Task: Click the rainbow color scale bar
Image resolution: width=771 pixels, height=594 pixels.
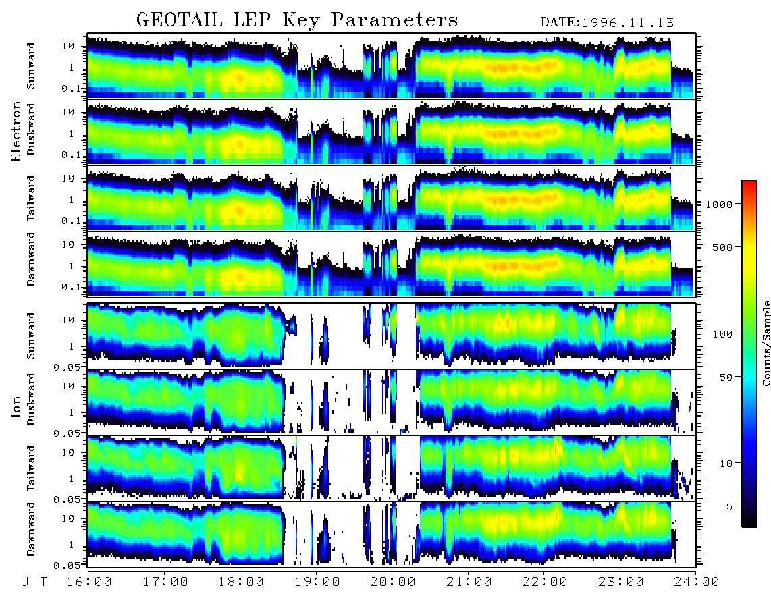Action: 749,354
